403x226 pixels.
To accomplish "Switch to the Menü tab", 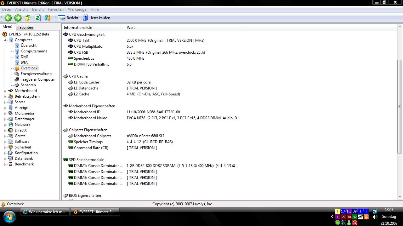I will pos(8,27).
